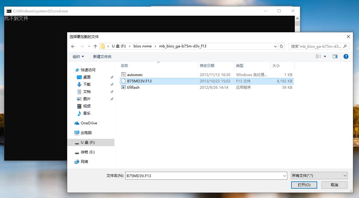Open 下载 in navigation pane
Screen dimensions: 359x198
point(87,85)
